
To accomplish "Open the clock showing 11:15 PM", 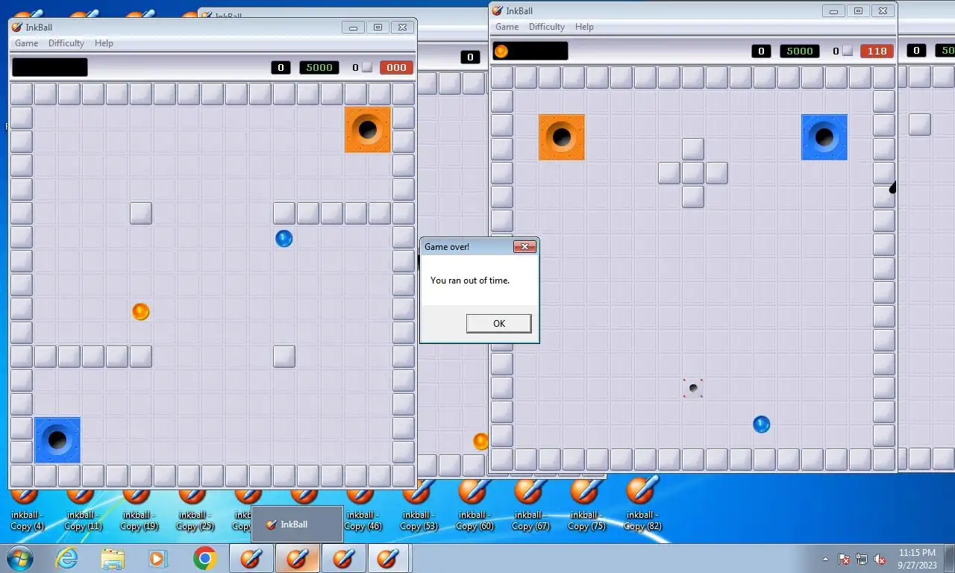I will [x=917, y=559].
